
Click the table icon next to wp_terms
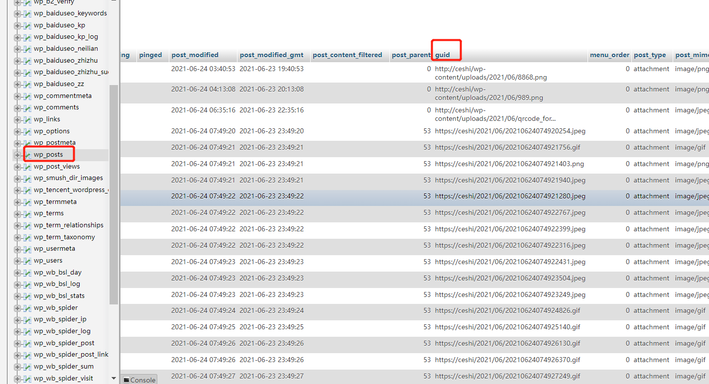click(27, 213)
